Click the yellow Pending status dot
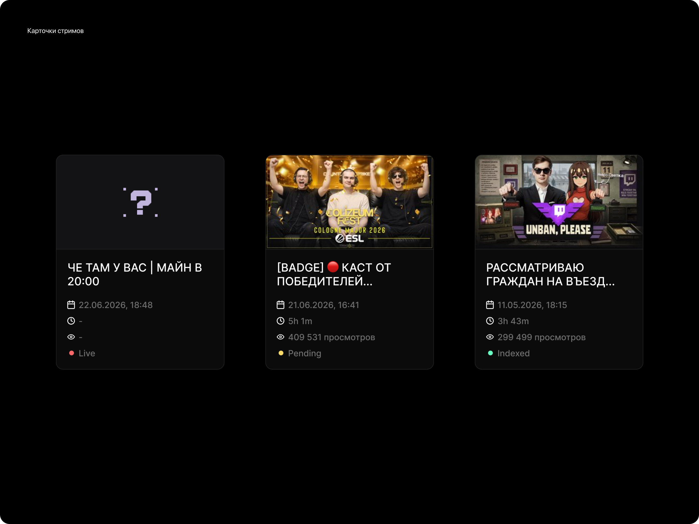The width and height of the screenshot is (699, 524). 281,353
